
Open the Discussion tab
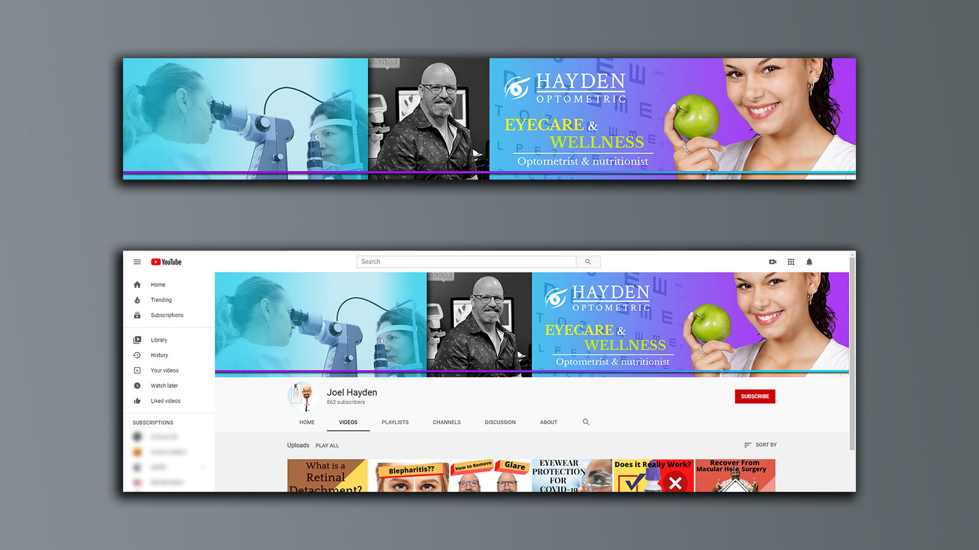[501, 422]
